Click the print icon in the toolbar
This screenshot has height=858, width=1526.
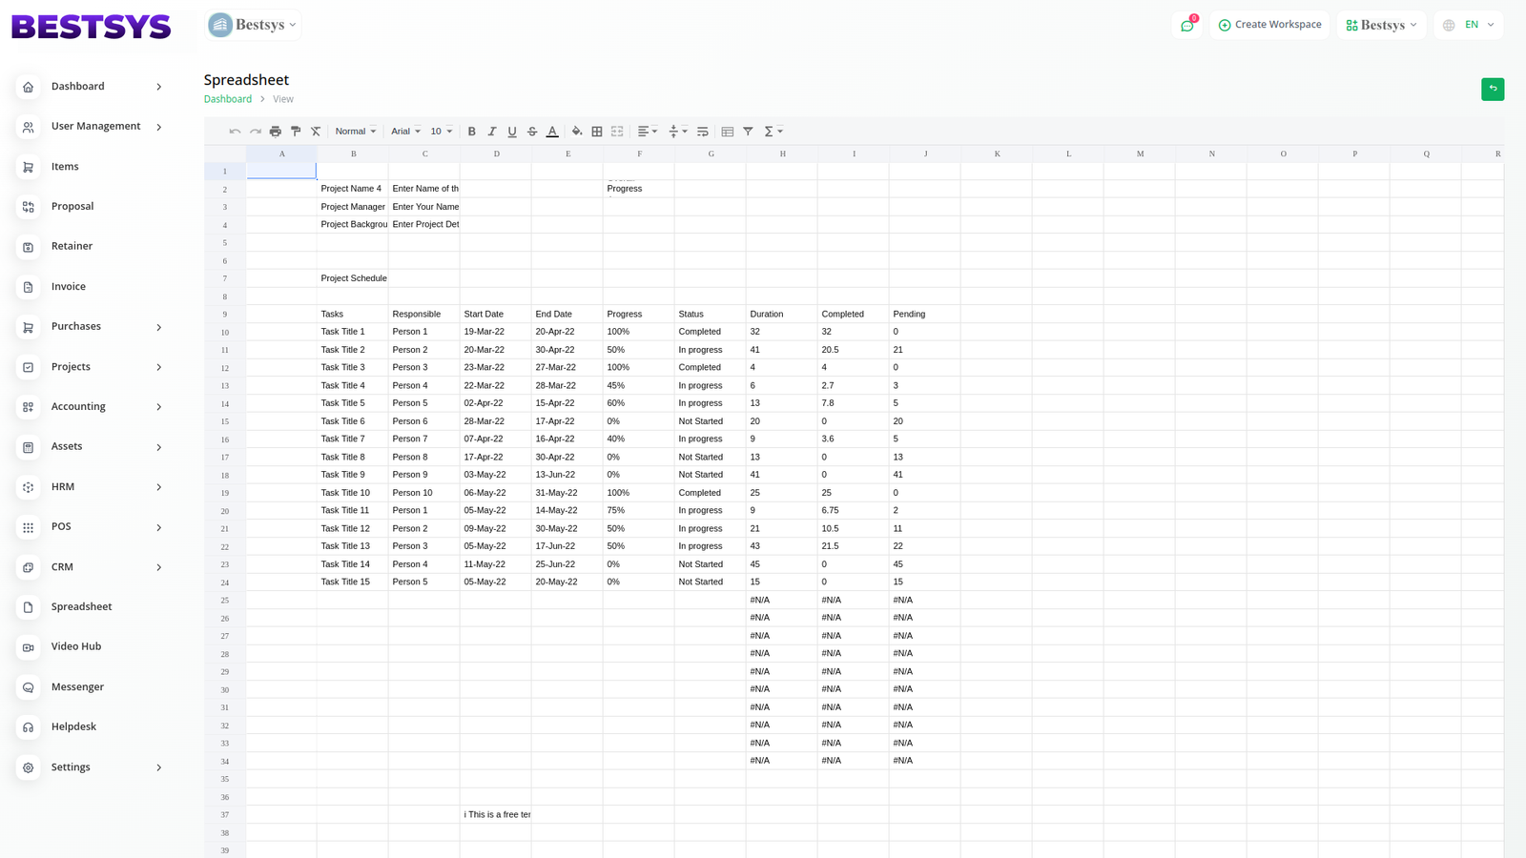(276, 132)
